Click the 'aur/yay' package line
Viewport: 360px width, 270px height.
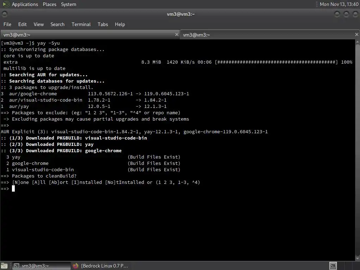pos(84,106)
